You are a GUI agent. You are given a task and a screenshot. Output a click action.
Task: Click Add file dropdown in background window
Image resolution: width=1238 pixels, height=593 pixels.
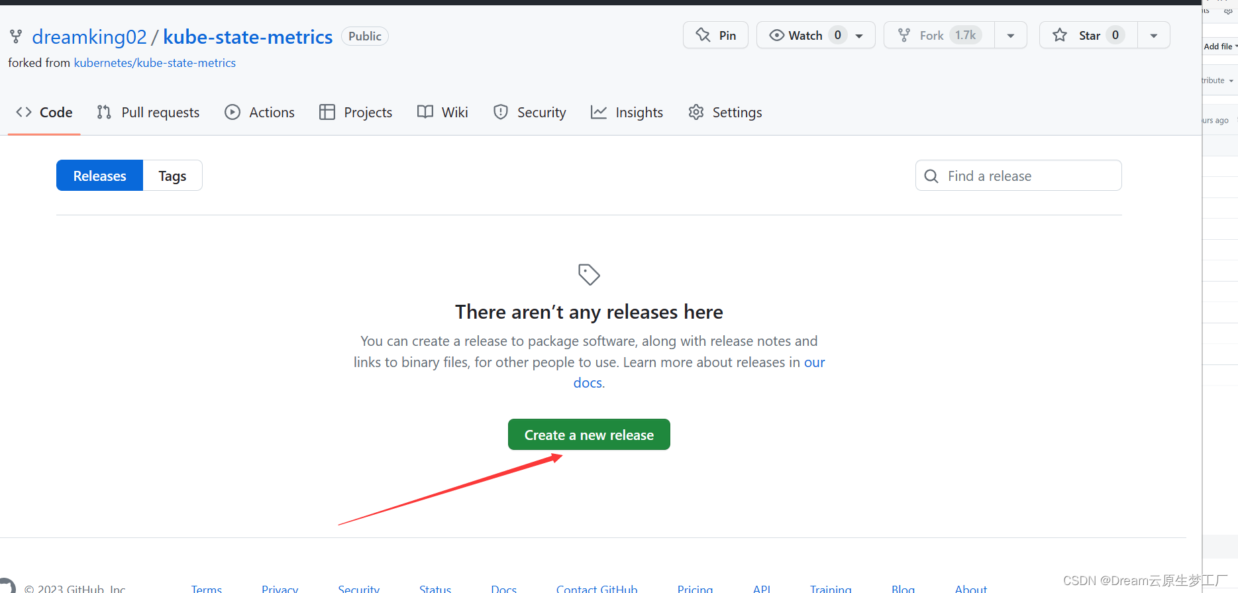pos(1220,46)
